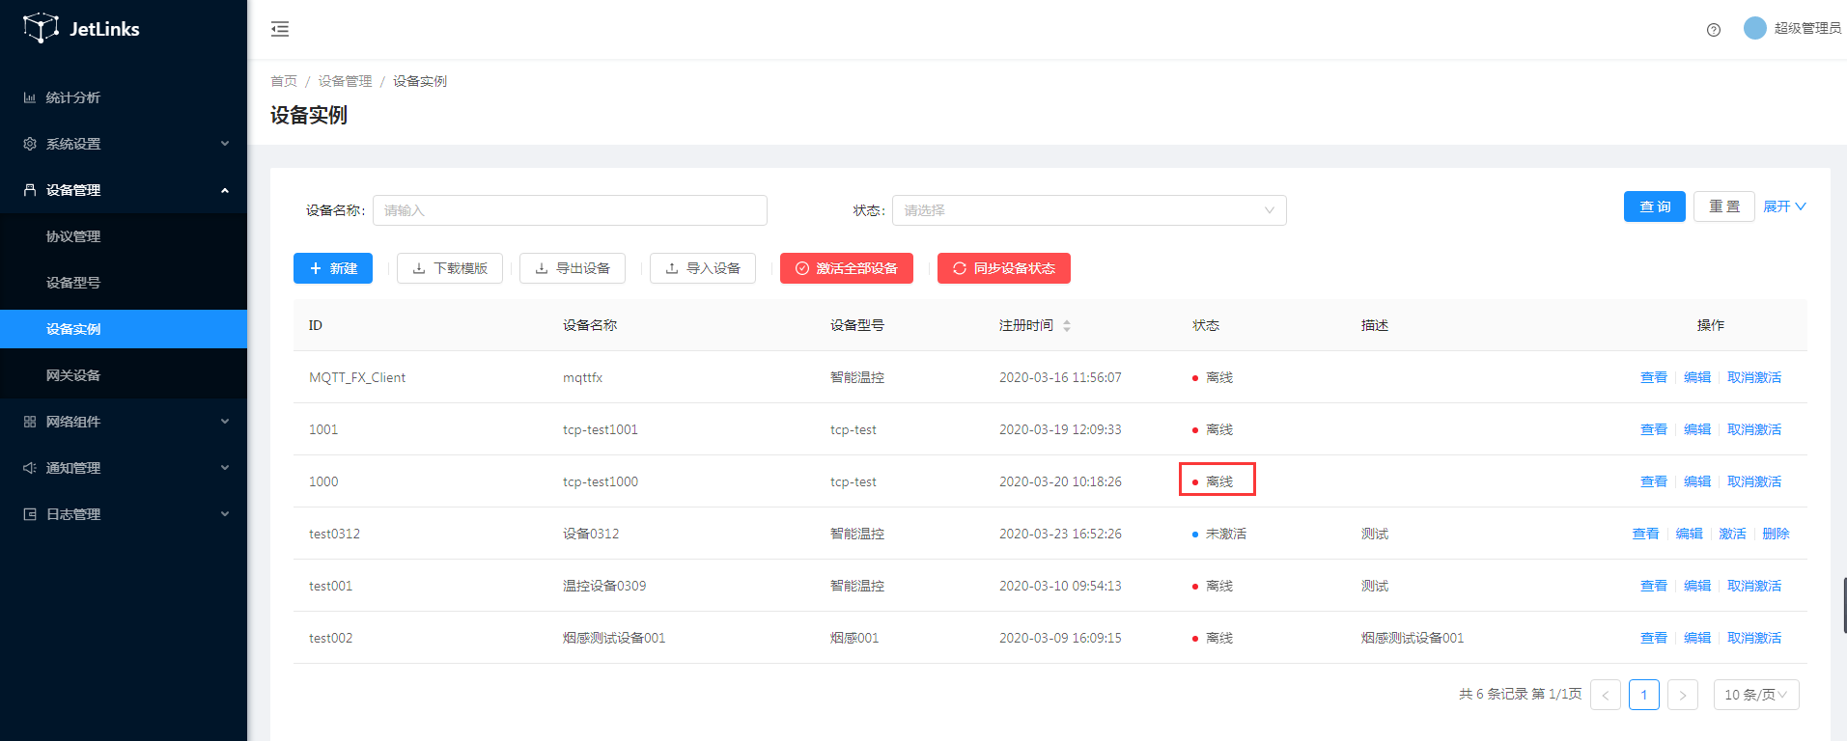This screenshot has height=741, width=1847.
Task: Open 统计分析 from the sidebar
Action: coord(73,97)
